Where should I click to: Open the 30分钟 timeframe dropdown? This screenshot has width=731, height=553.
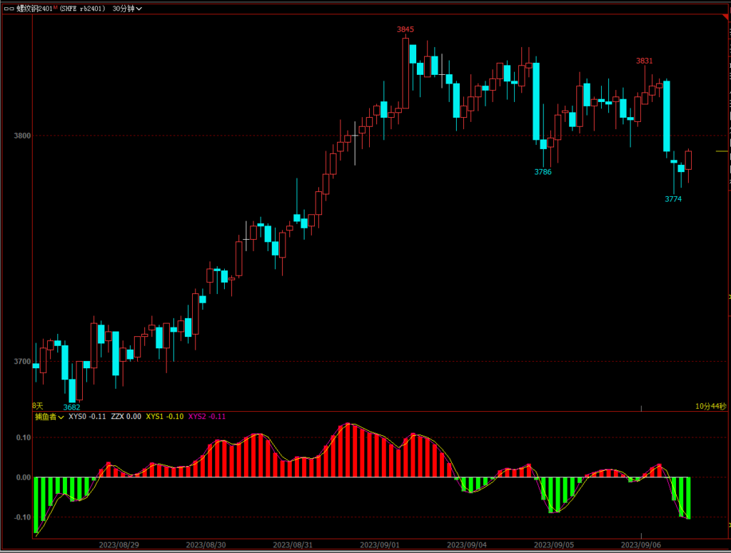coord(127,9)
